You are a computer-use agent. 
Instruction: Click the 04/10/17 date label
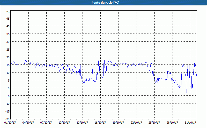[x=28, y=123]
